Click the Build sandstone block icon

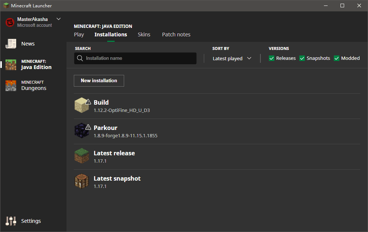pos(81,105)
